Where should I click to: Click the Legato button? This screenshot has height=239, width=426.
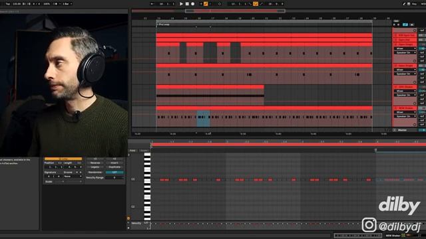click(95, 167)
